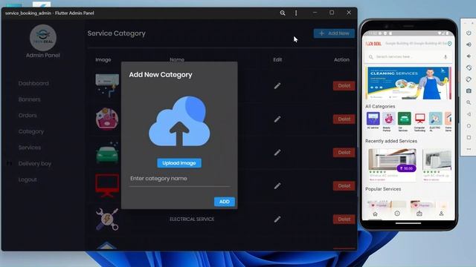Click the red monitor category thumbnail
The image size is (476, 267).
[x=107, y=185]
